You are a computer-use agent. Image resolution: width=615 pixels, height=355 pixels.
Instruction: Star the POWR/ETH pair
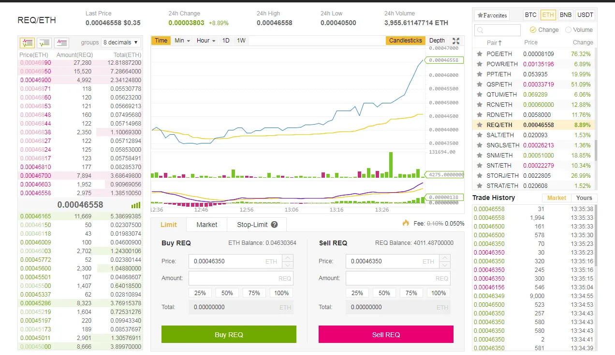(480, 64)
